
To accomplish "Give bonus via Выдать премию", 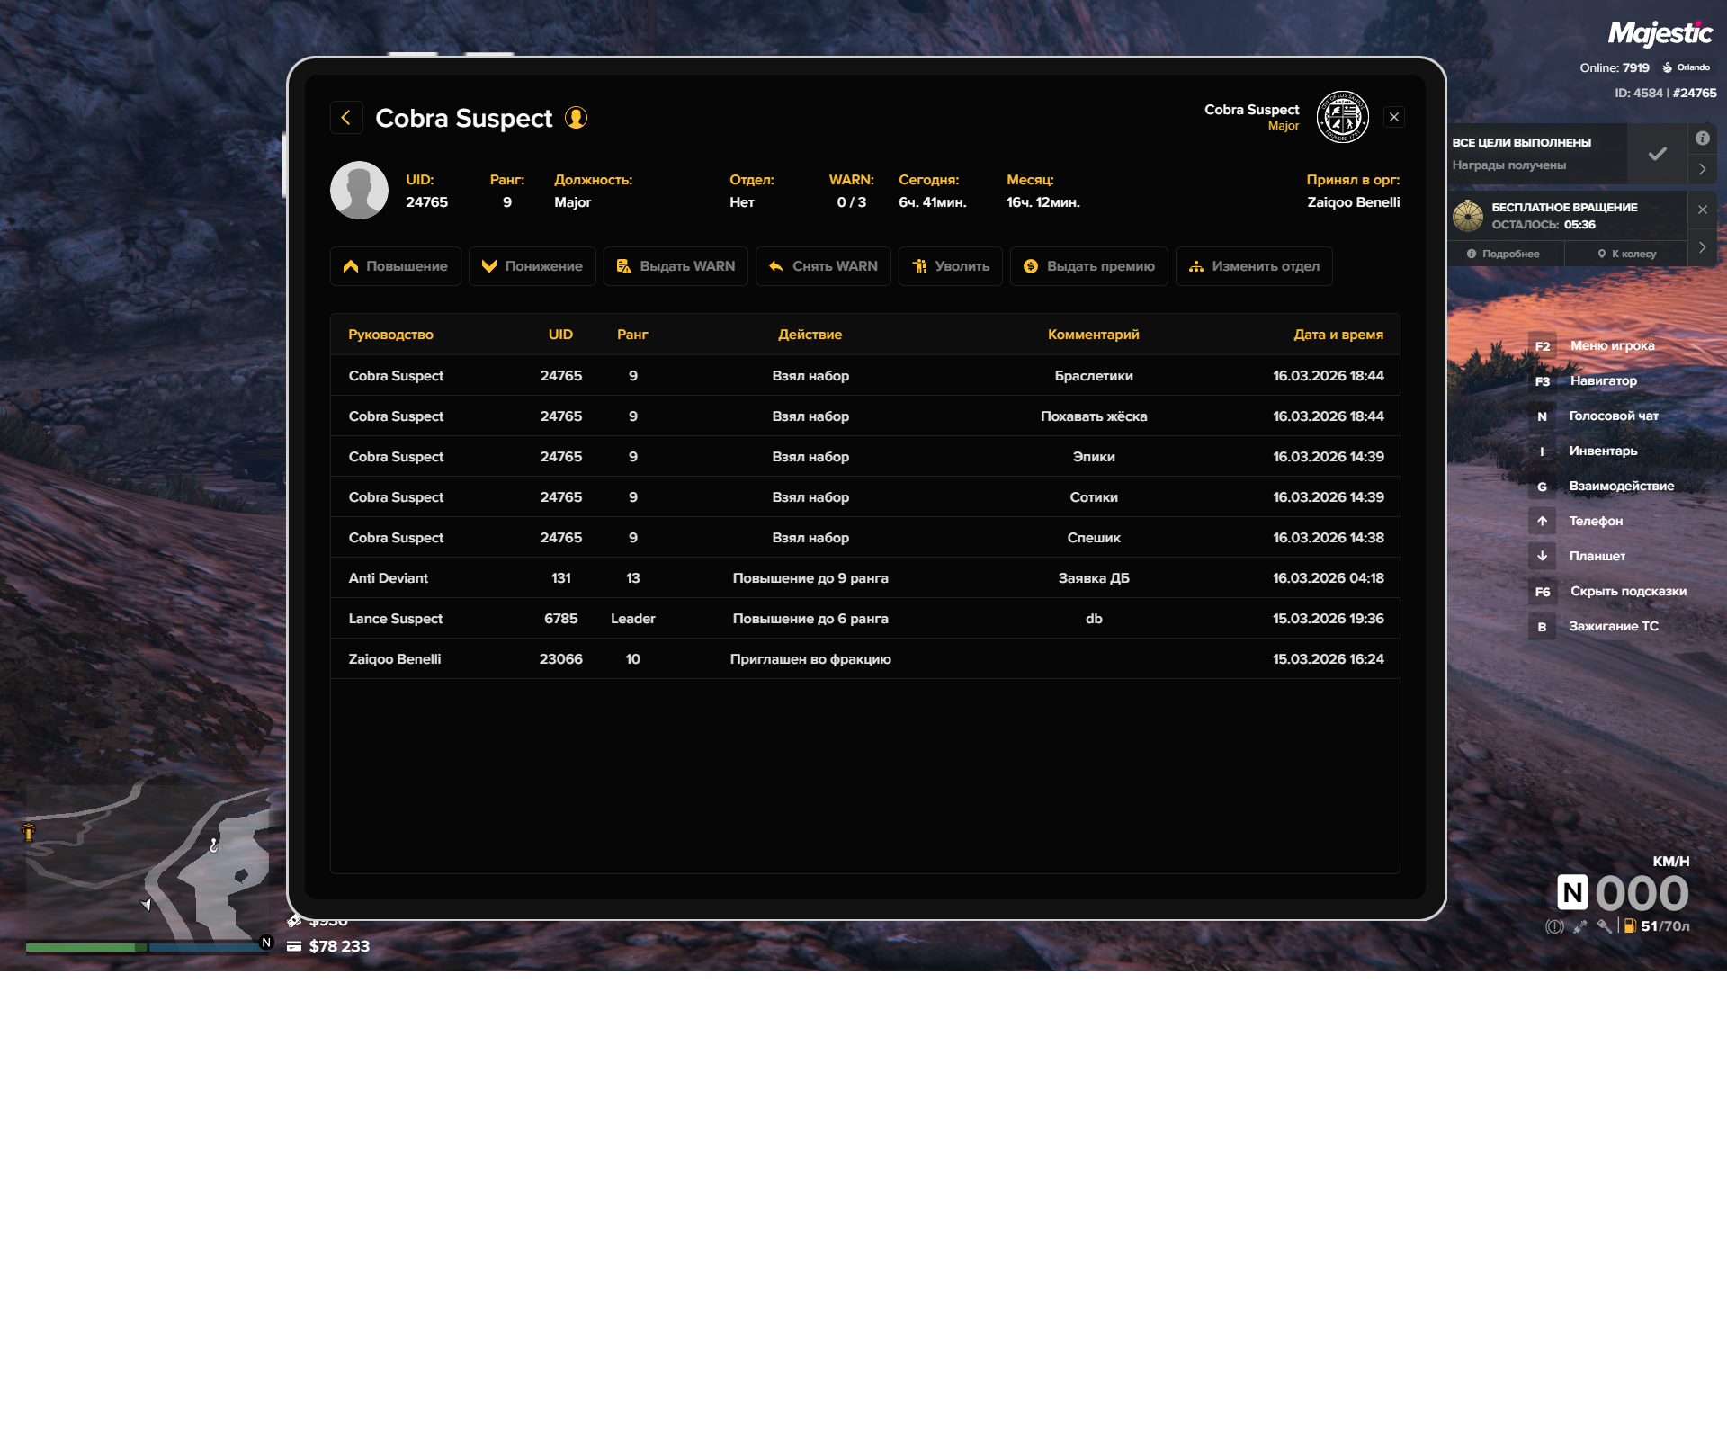I will pos(1088,266).
